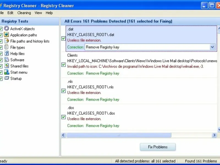Click the HKEY_CLASSES_ROOT\.nls key text
The image size is (220, 165).
[90, 87]
